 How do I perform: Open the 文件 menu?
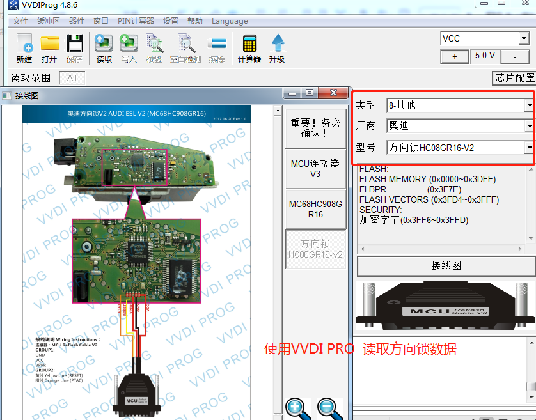point(20,21)
